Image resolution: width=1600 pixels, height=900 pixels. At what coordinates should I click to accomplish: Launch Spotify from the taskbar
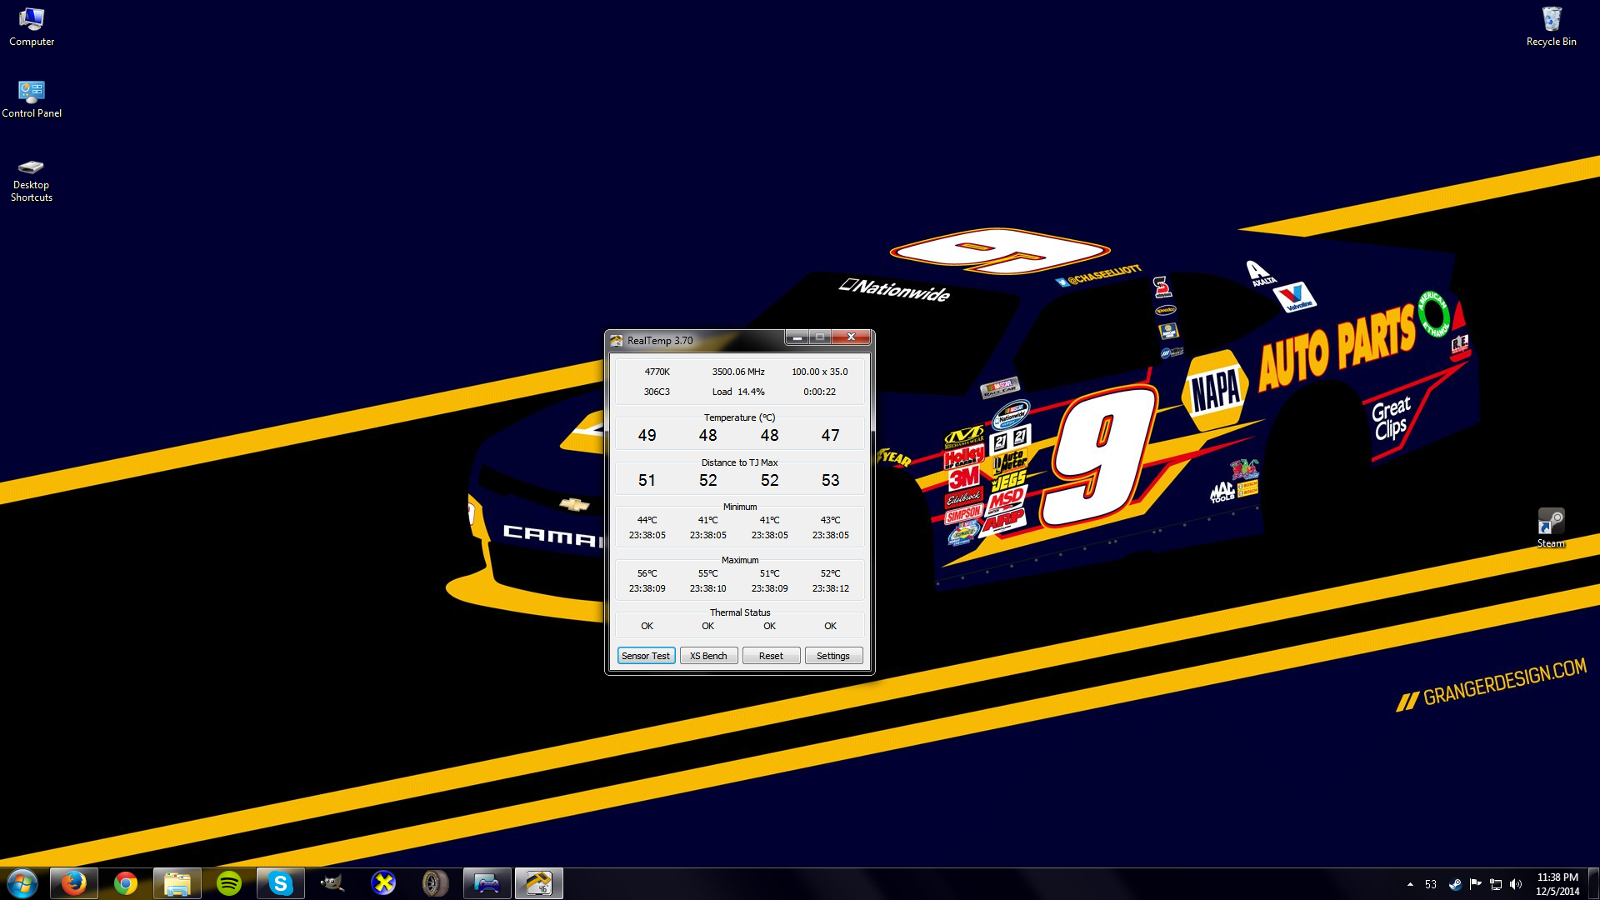[229, 883]
